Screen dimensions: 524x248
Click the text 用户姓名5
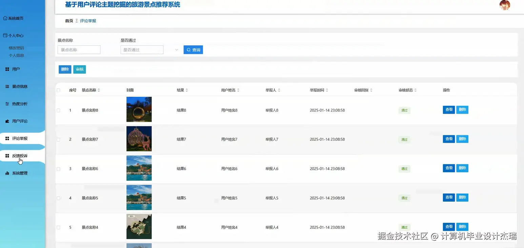[x=229, y=198]
